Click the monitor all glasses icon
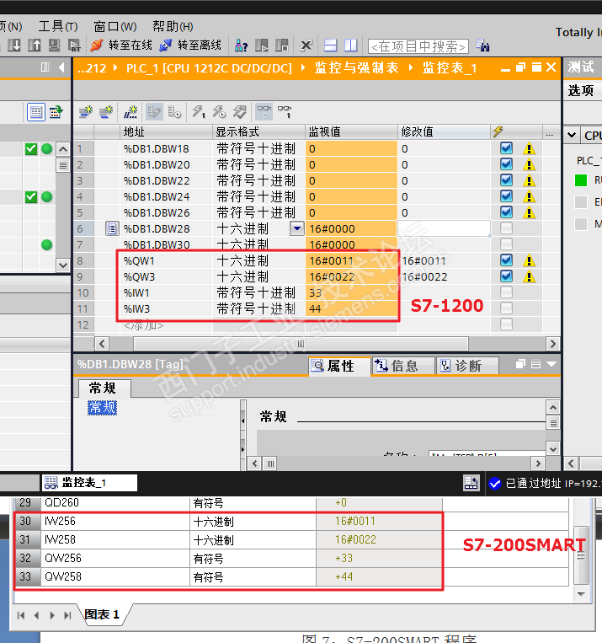Screen dimensions: 602x643 coord(264,111)
